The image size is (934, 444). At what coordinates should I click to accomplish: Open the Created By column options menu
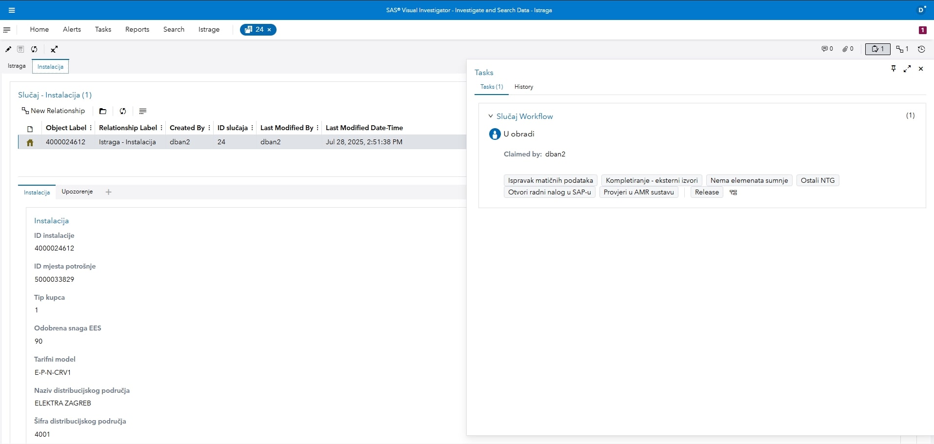tap(209, 128)
